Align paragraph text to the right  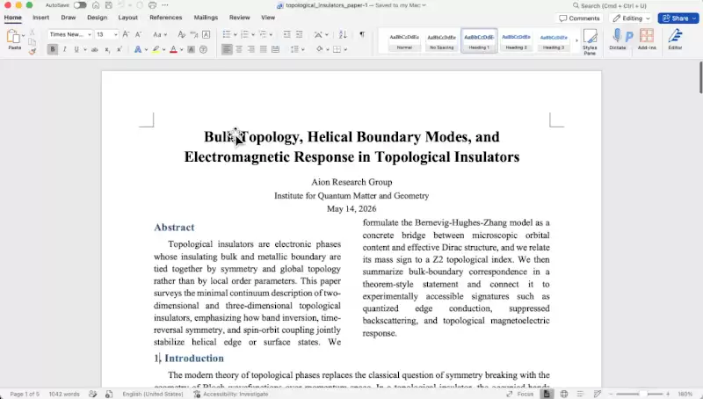click(x=251, y=50)
